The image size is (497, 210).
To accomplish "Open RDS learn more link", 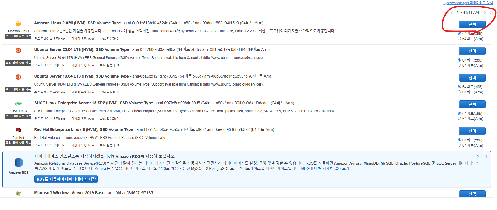I will click(x=325, y=168).
